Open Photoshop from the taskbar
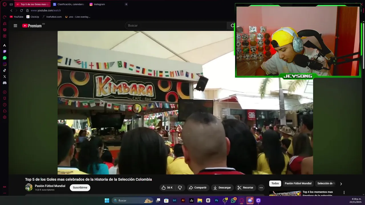The width and height of the screenshot is (365, 205). pyautogui.click(x=217, y=200)
